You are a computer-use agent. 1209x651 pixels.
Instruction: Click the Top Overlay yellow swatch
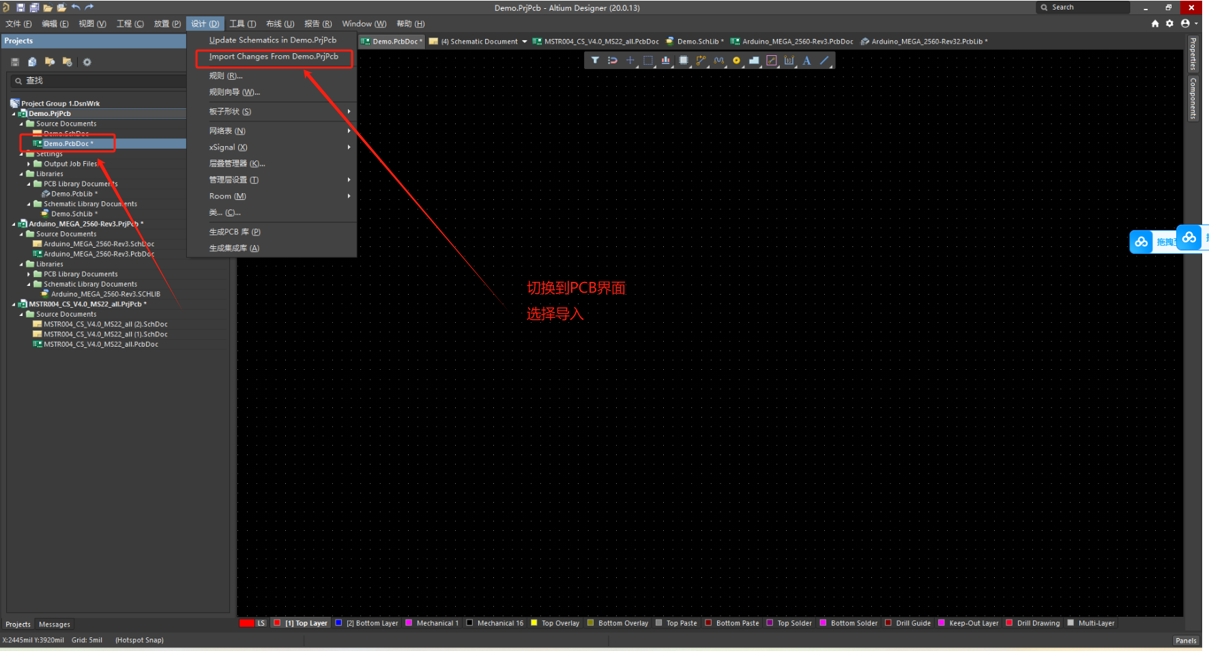[x=534, y=623]
